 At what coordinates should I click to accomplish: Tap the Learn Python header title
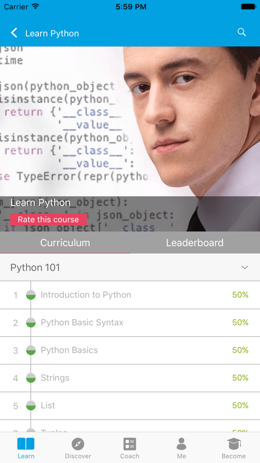pyautogui.click(x=52, y=33)
